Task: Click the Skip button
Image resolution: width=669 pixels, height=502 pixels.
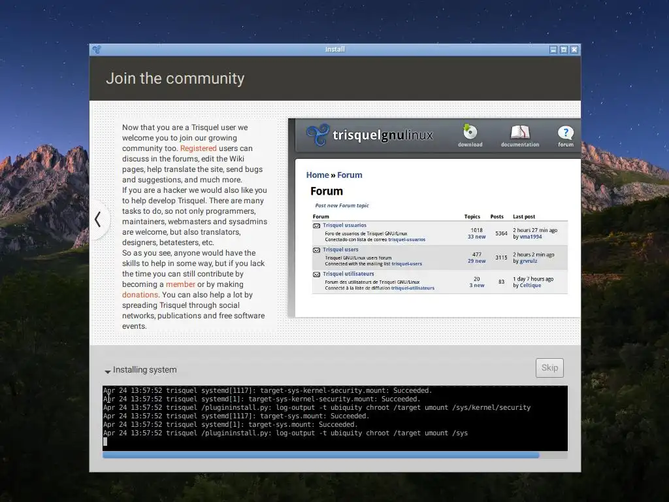Action: coord(549,368)
